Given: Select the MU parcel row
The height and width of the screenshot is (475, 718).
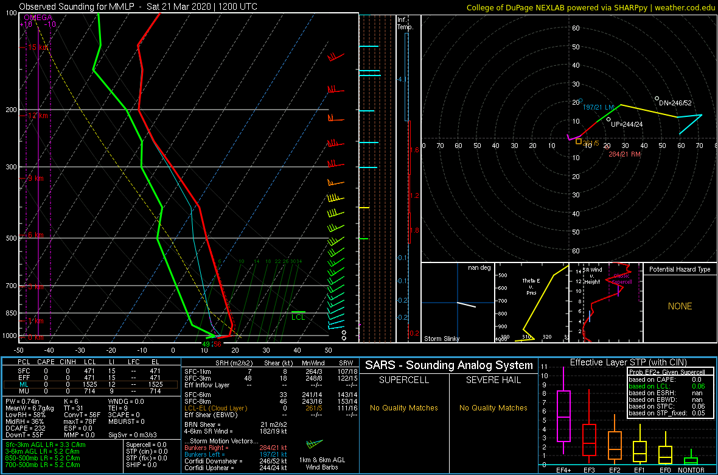Looking at the screenshot, I should (x=89, y=392).
